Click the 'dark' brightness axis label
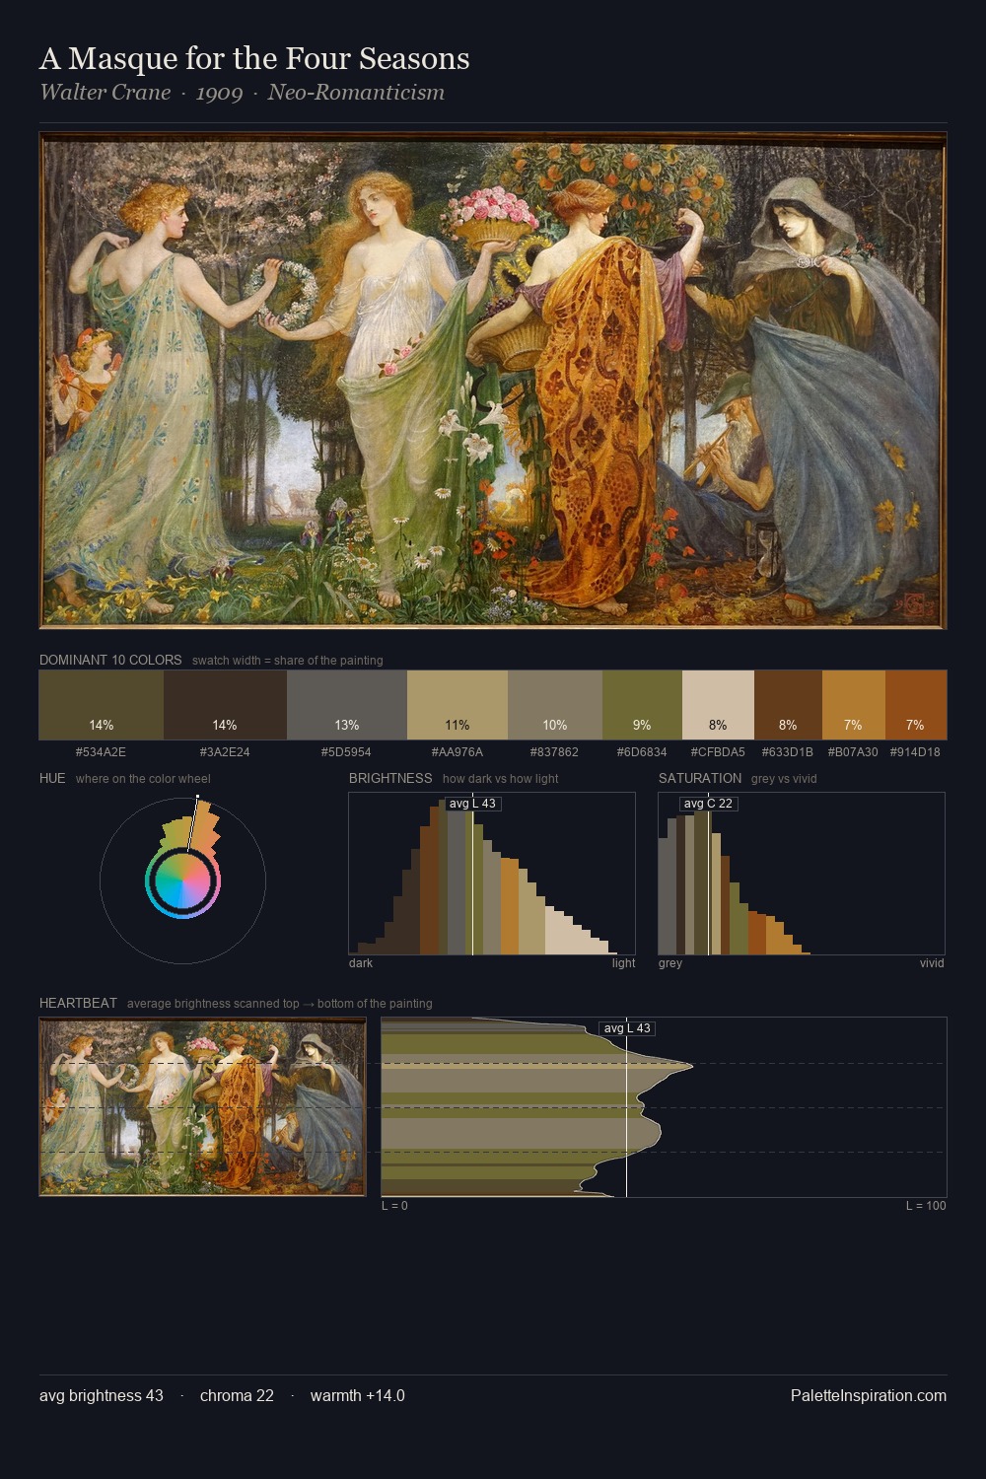The image size is (986, 1479). (x=361, y=963)
